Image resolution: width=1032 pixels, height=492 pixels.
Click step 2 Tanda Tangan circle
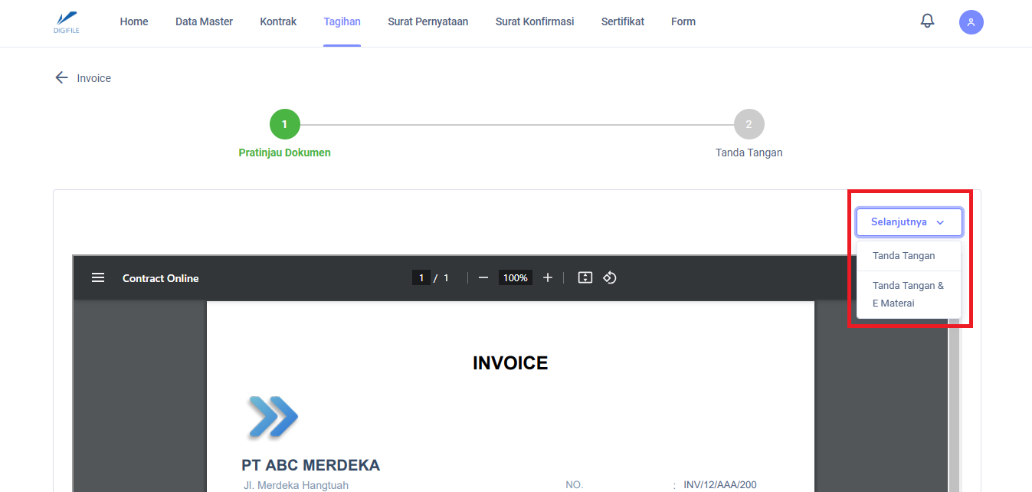(x=749, y=124)
